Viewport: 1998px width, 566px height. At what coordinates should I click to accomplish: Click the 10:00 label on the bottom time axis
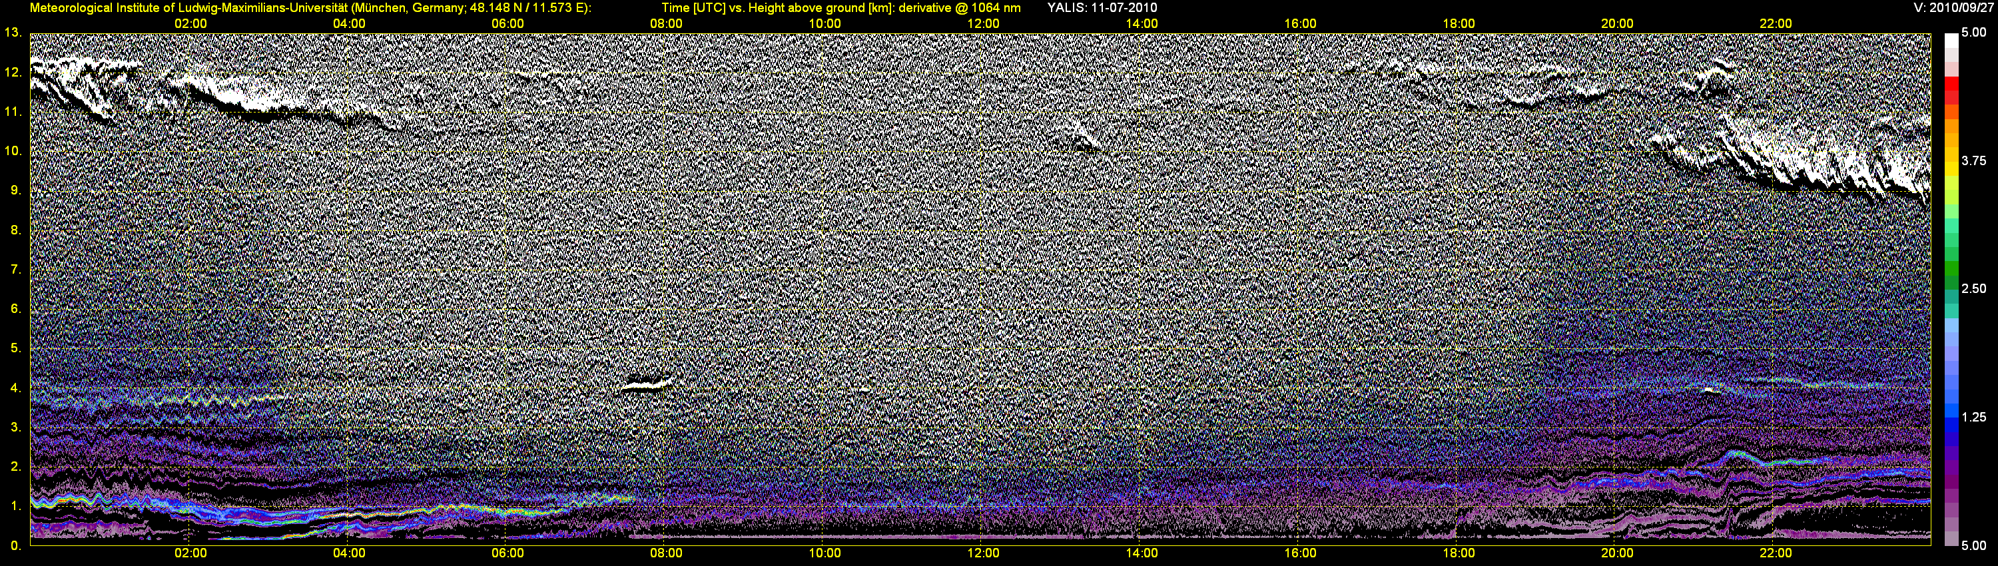pyautogui.click(x=825, y=553)
